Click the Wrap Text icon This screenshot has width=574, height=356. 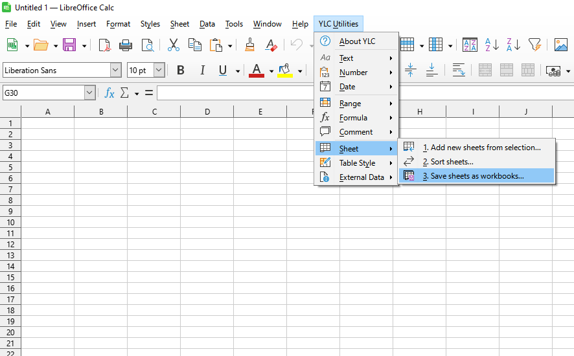[459, 70]
